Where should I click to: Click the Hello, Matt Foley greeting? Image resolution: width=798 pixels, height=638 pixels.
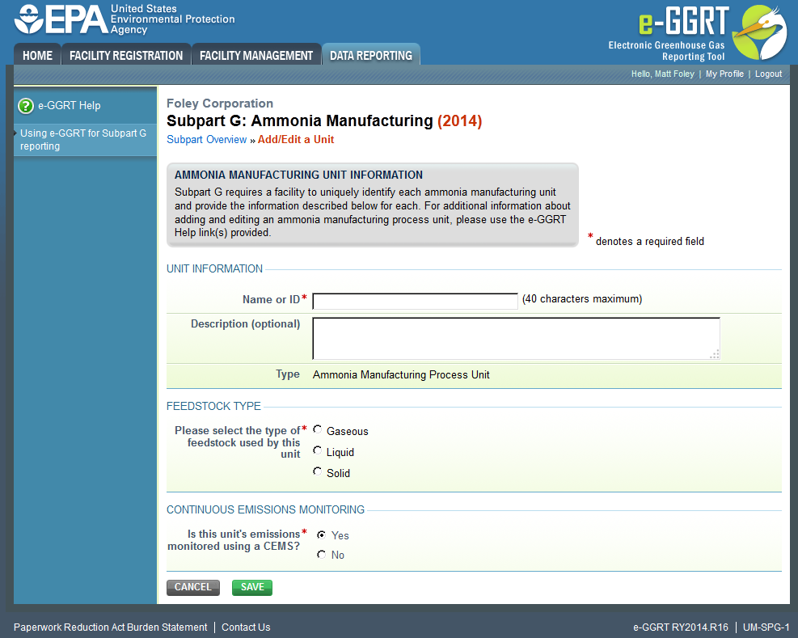coord(663,74)
